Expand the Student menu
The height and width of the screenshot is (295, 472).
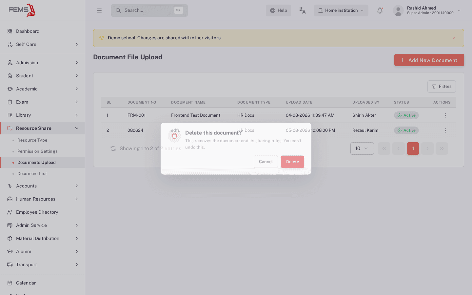[43, 76]
